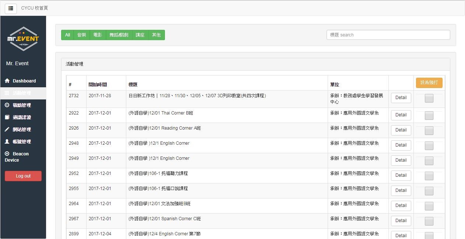Open Detail for event 2967

401,221
